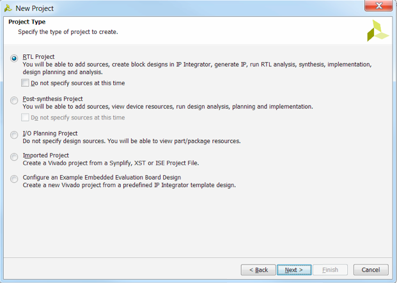
Task: Click disabled sources checkbox under Post-synthesis Project
Action: click(25, 118)
